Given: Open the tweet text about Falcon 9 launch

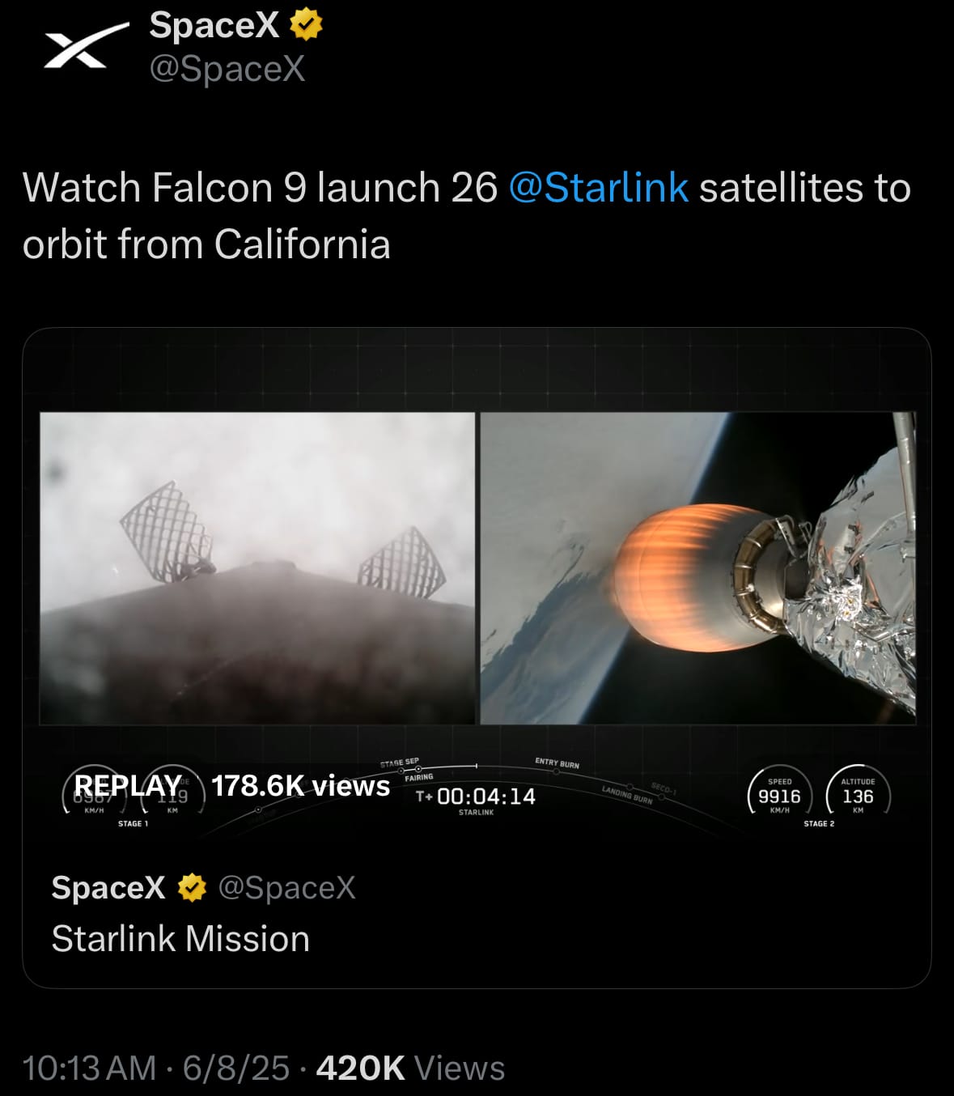Looking at the screenshot, I should [467, 215].
